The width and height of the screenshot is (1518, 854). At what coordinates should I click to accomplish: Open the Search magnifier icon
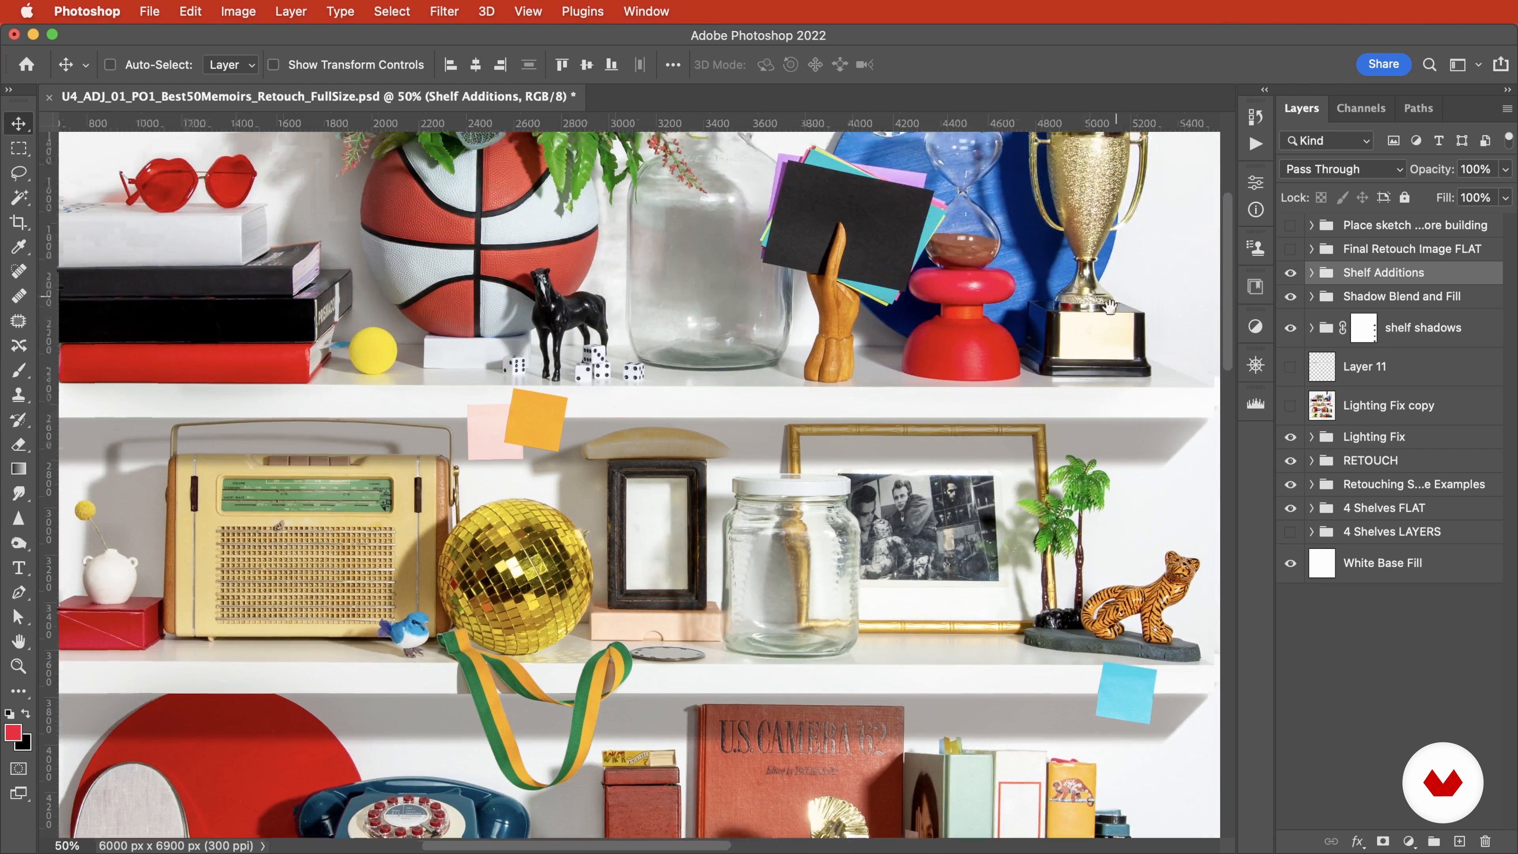click(x=1429, y=64)
